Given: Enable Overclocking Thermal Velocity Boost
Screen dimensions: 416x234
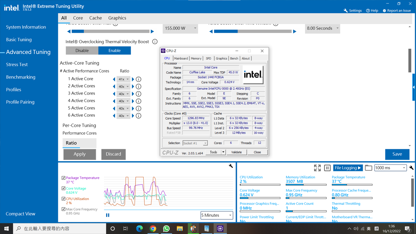Looking at the screenshot, I should coord(114,50).
